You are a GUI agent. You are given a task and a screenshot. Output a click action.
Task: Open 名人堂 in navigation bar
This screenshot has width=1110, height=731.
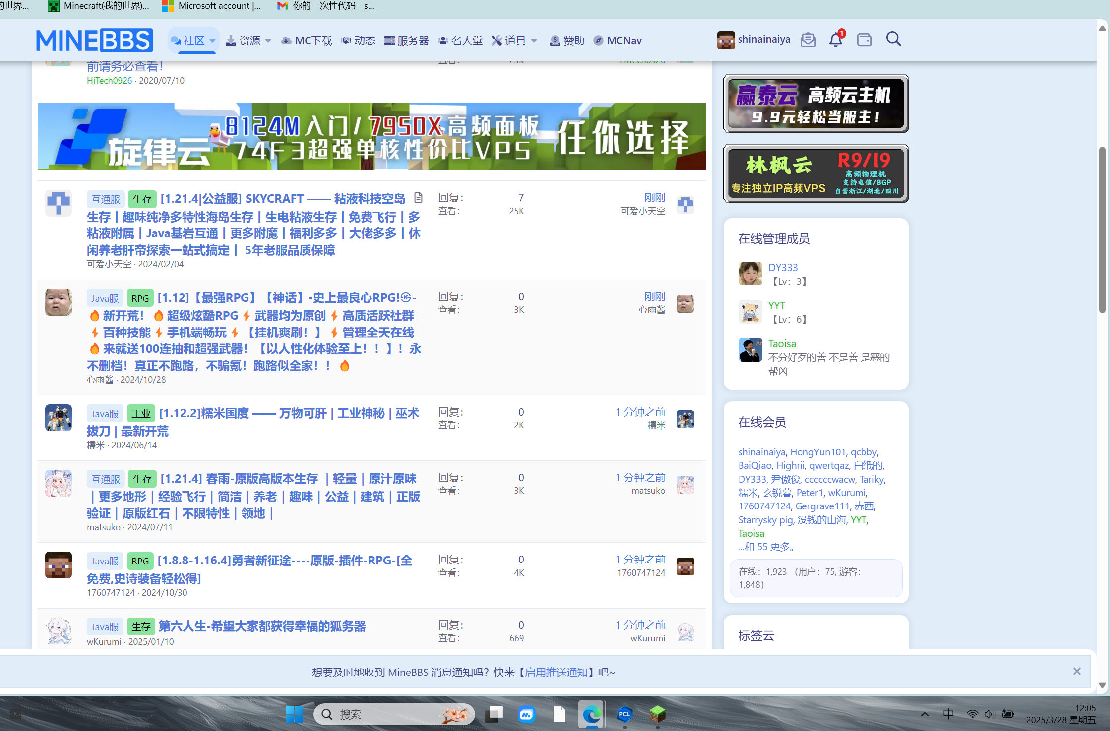(460, 40)
